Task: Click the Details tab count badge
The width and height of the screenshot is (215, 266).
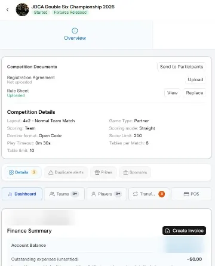Action: (x=34, y=172)
